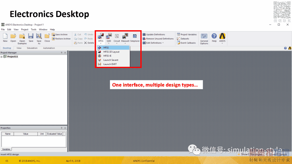Expand the Maxwell dropdown arrow
Screen dimensions: 292x164
click(x=125, y=43)
